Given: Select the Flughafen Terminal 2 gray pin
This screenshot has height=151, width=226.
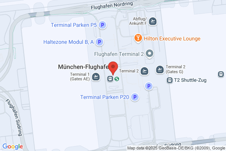Looking at the screenshot, I should [x=150, y=54].
